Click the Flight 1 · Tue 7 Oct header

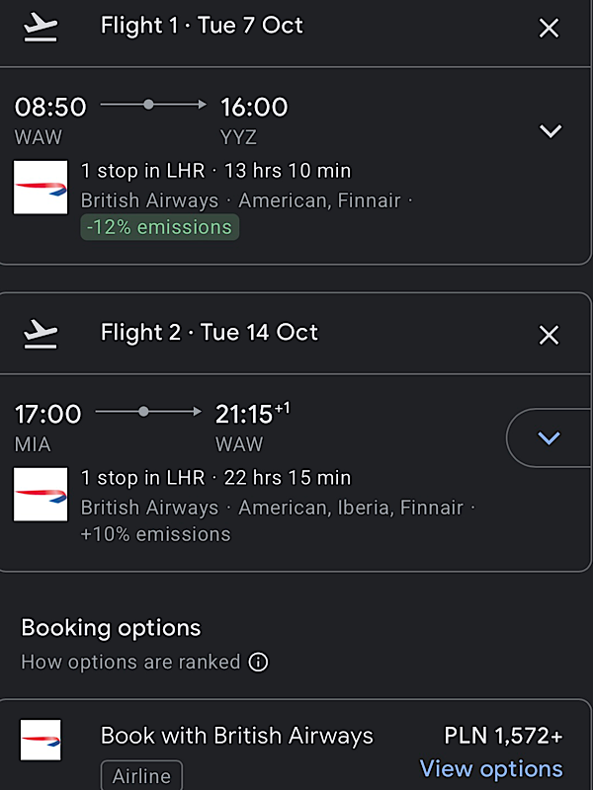202,26
